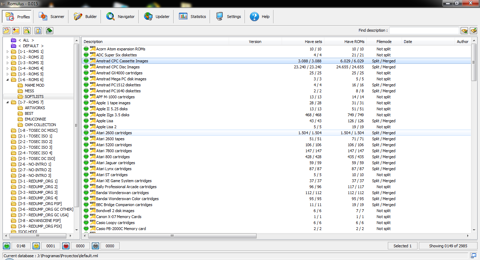Select the < DEFAULT > tree entry
The image size is (480, 260).
(x=31, y=46)
